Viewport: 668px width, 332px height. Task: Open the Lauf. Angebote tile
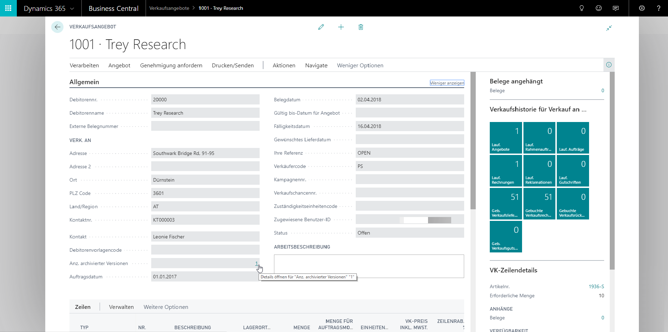coord(506,138)
